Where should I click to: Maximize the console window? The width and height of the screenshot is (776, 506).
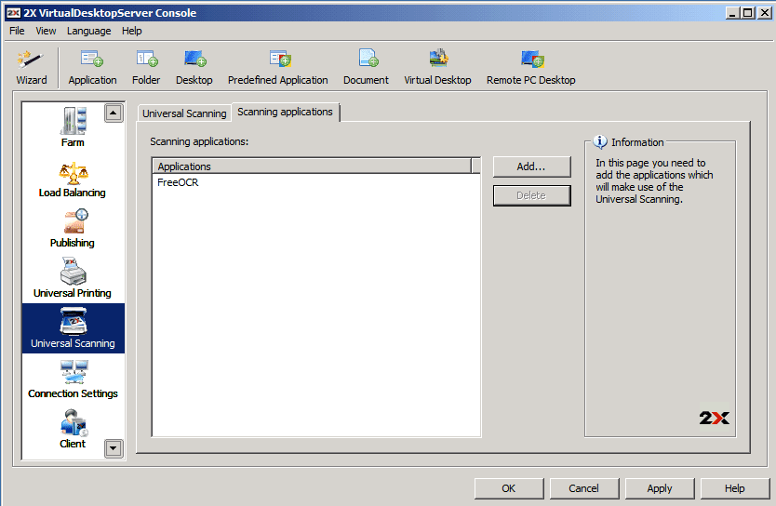click(x=748, y=13)
